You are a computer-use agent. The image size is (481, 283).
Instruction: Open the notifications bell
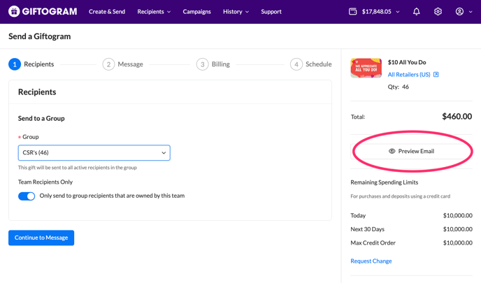[417, 12]
